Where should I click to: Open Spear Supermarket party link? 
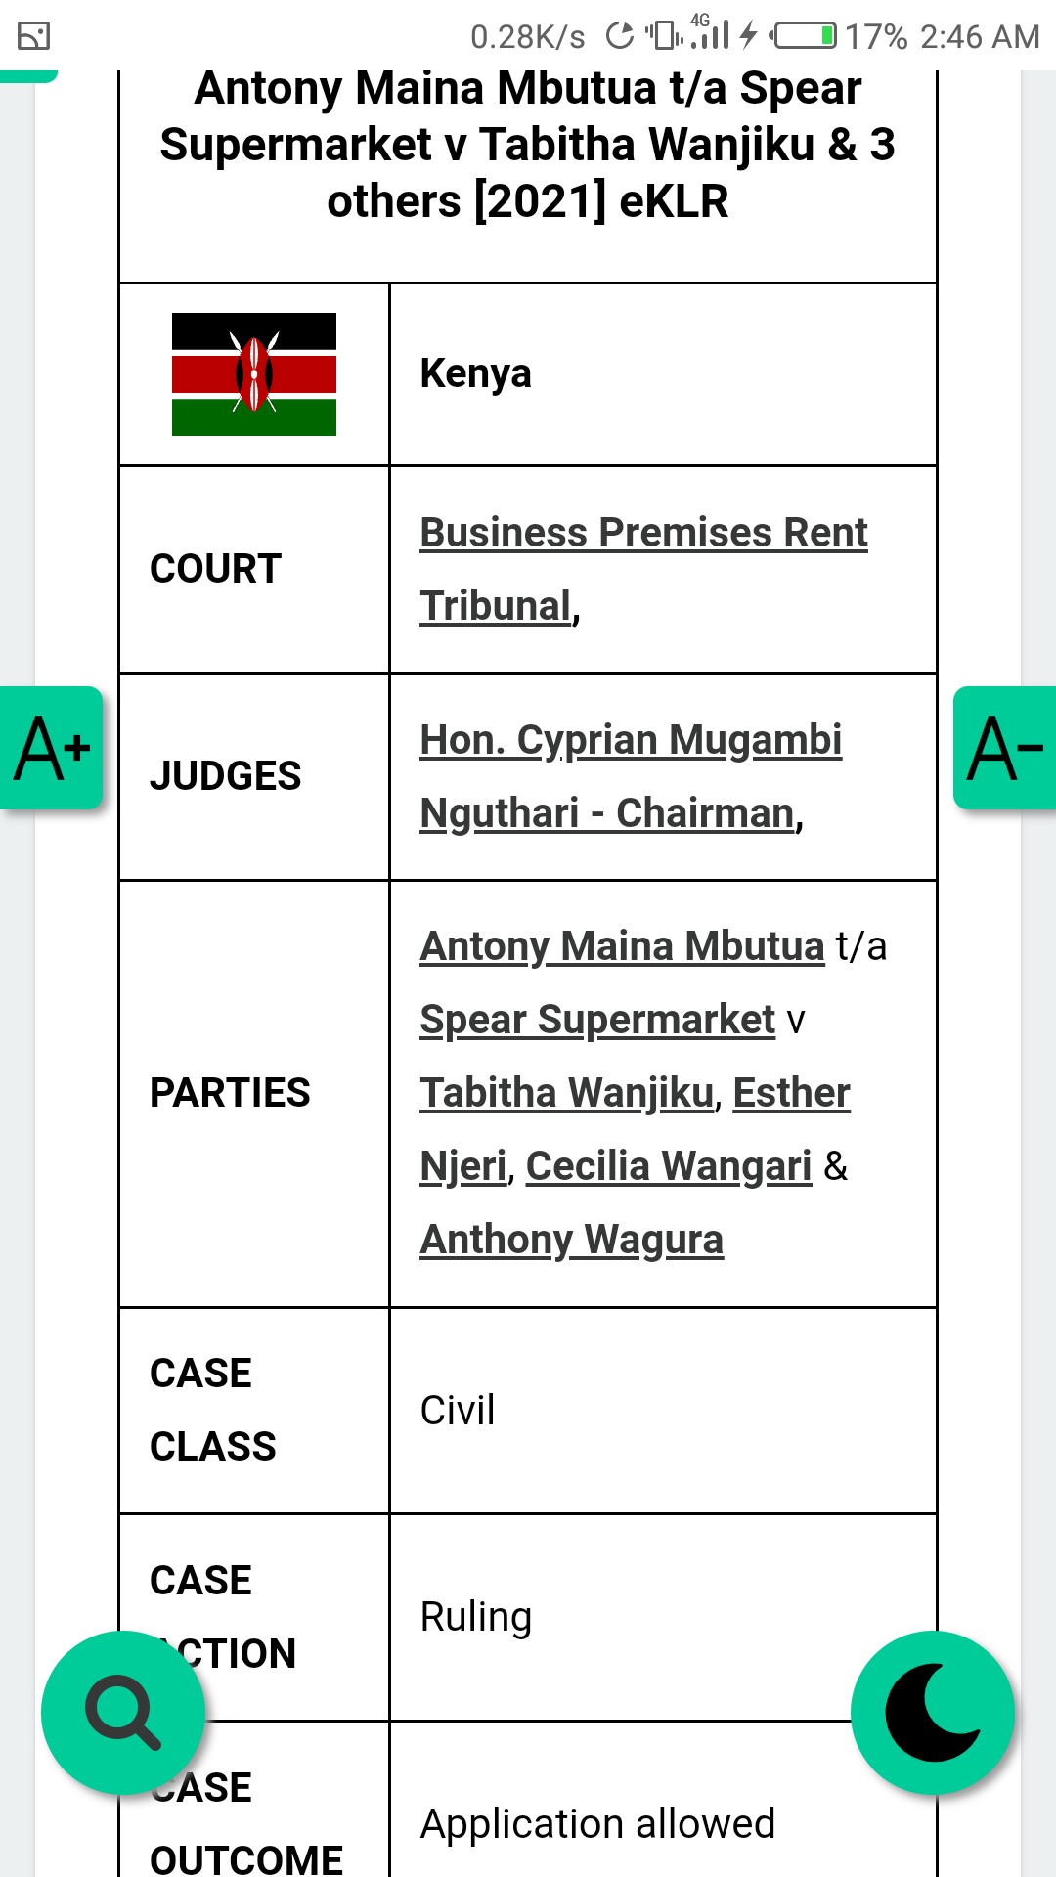pos(597,1020)
